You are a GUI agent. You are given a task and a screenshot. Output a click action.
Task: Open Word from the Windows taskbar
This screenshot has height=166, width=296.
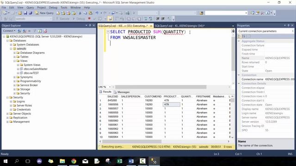click(x=131, y=161)
